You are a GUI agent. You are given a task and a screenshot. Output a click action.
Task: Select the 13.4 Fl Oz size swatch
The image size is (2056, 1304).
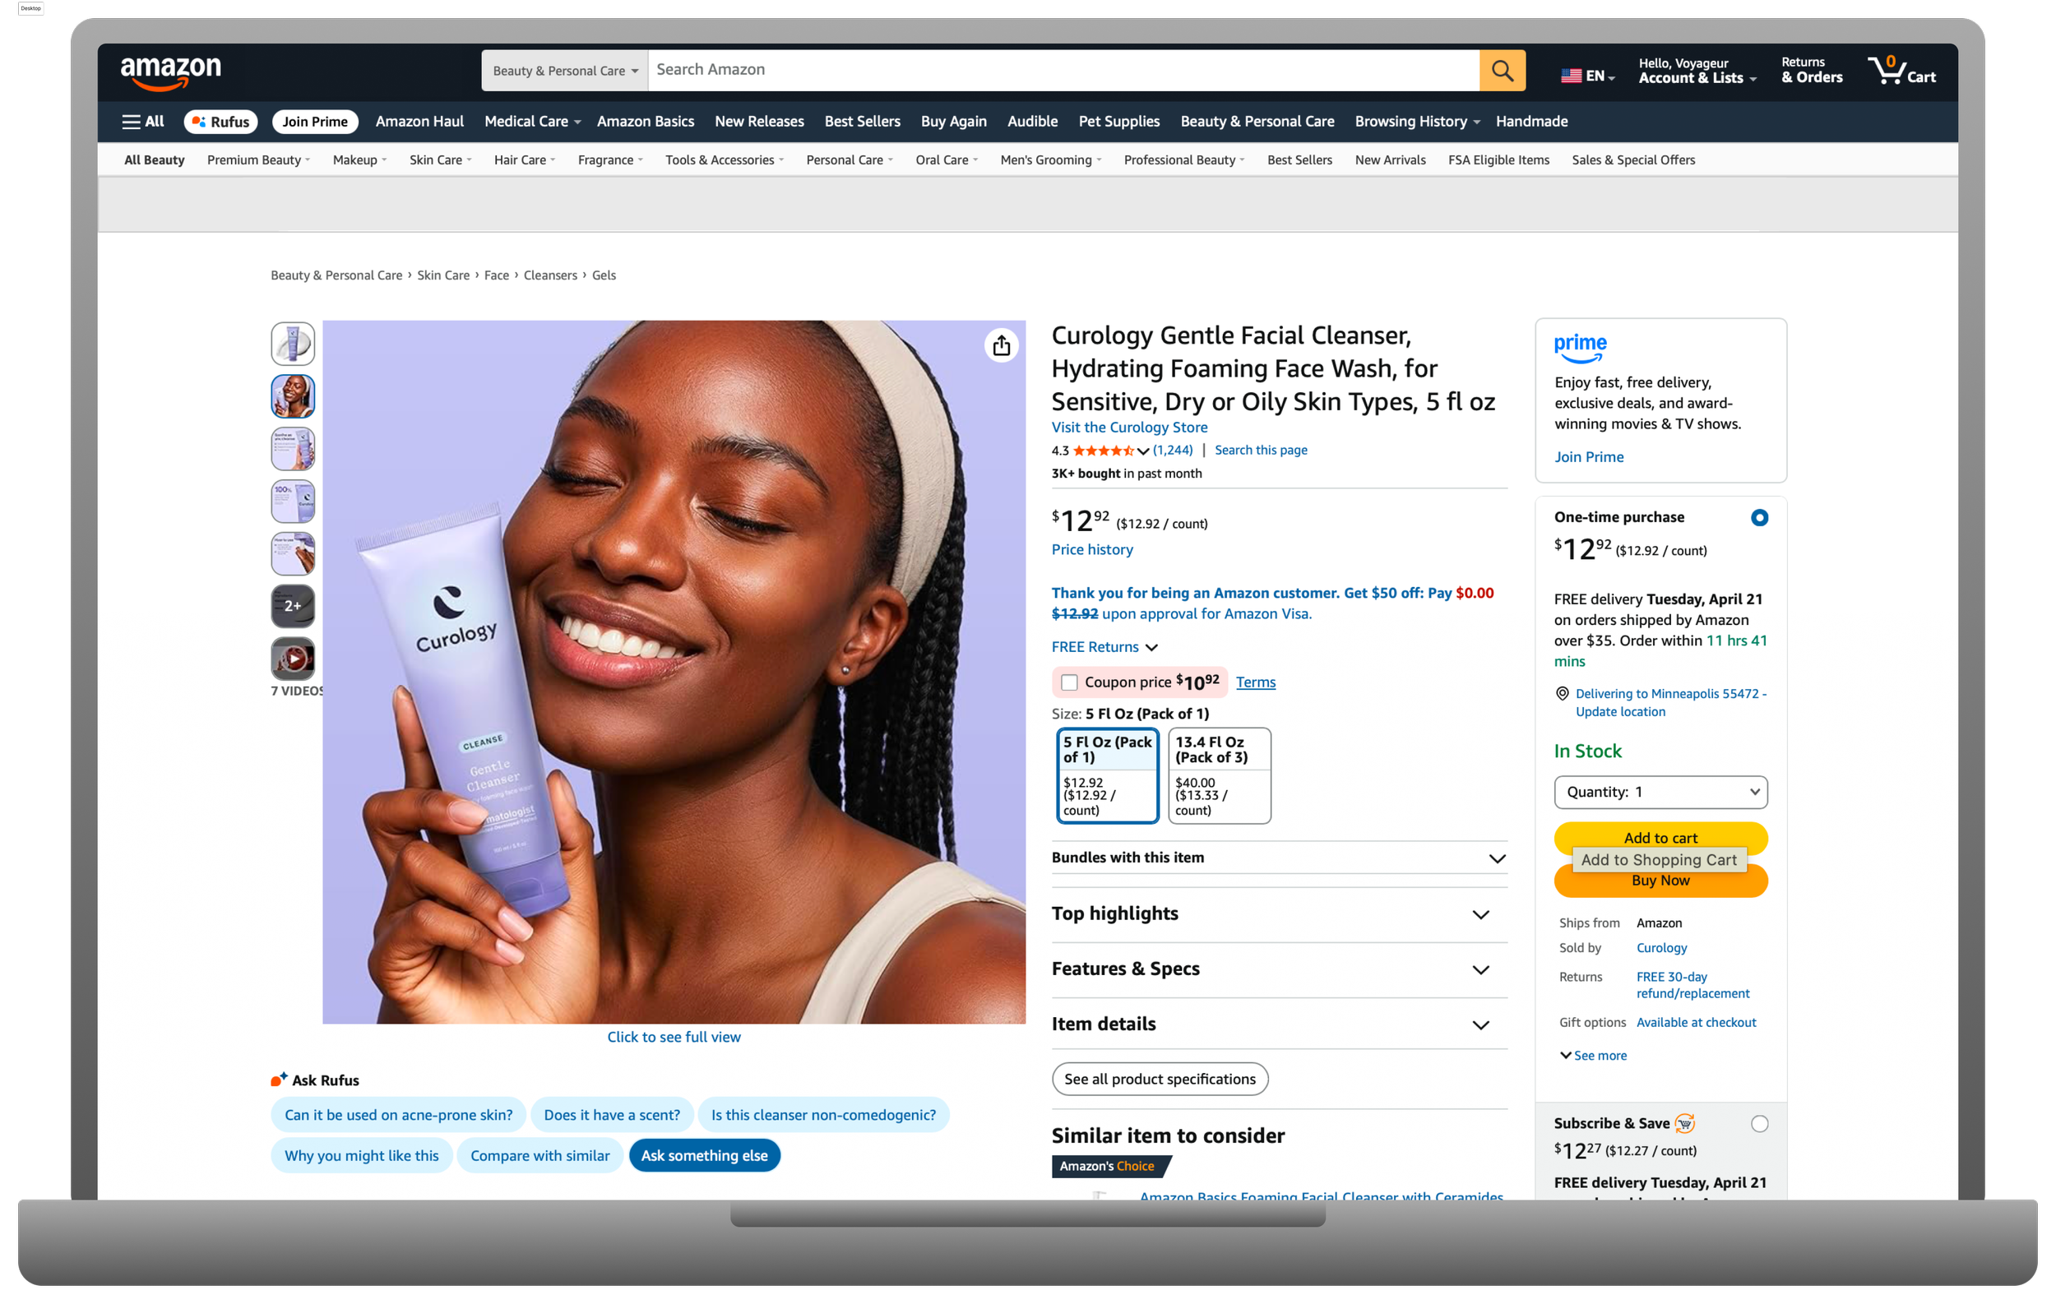[x=1219, y=775]
